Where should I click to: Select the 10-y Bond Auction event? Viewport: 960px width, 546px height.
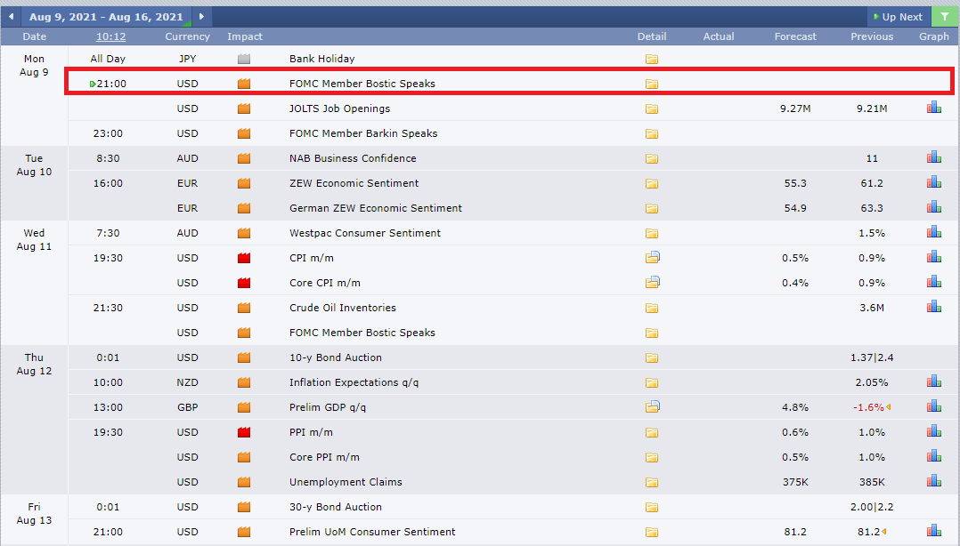pos(336,357)
